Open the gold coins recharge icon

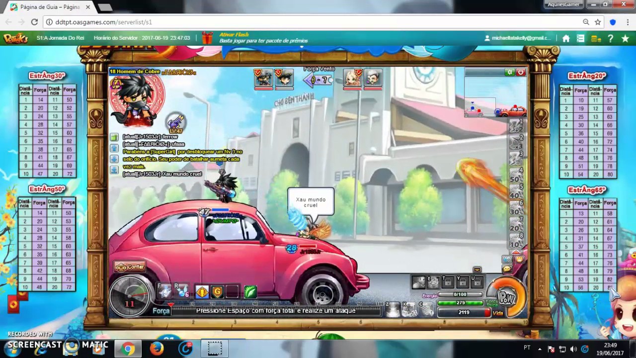(x=596, y=38)
